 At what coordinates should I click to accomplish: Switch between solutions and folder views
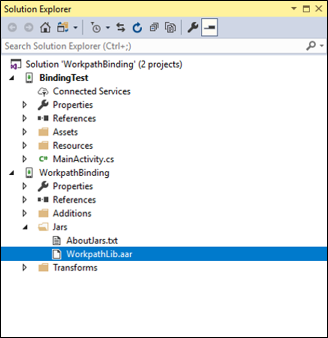[63, 28]
